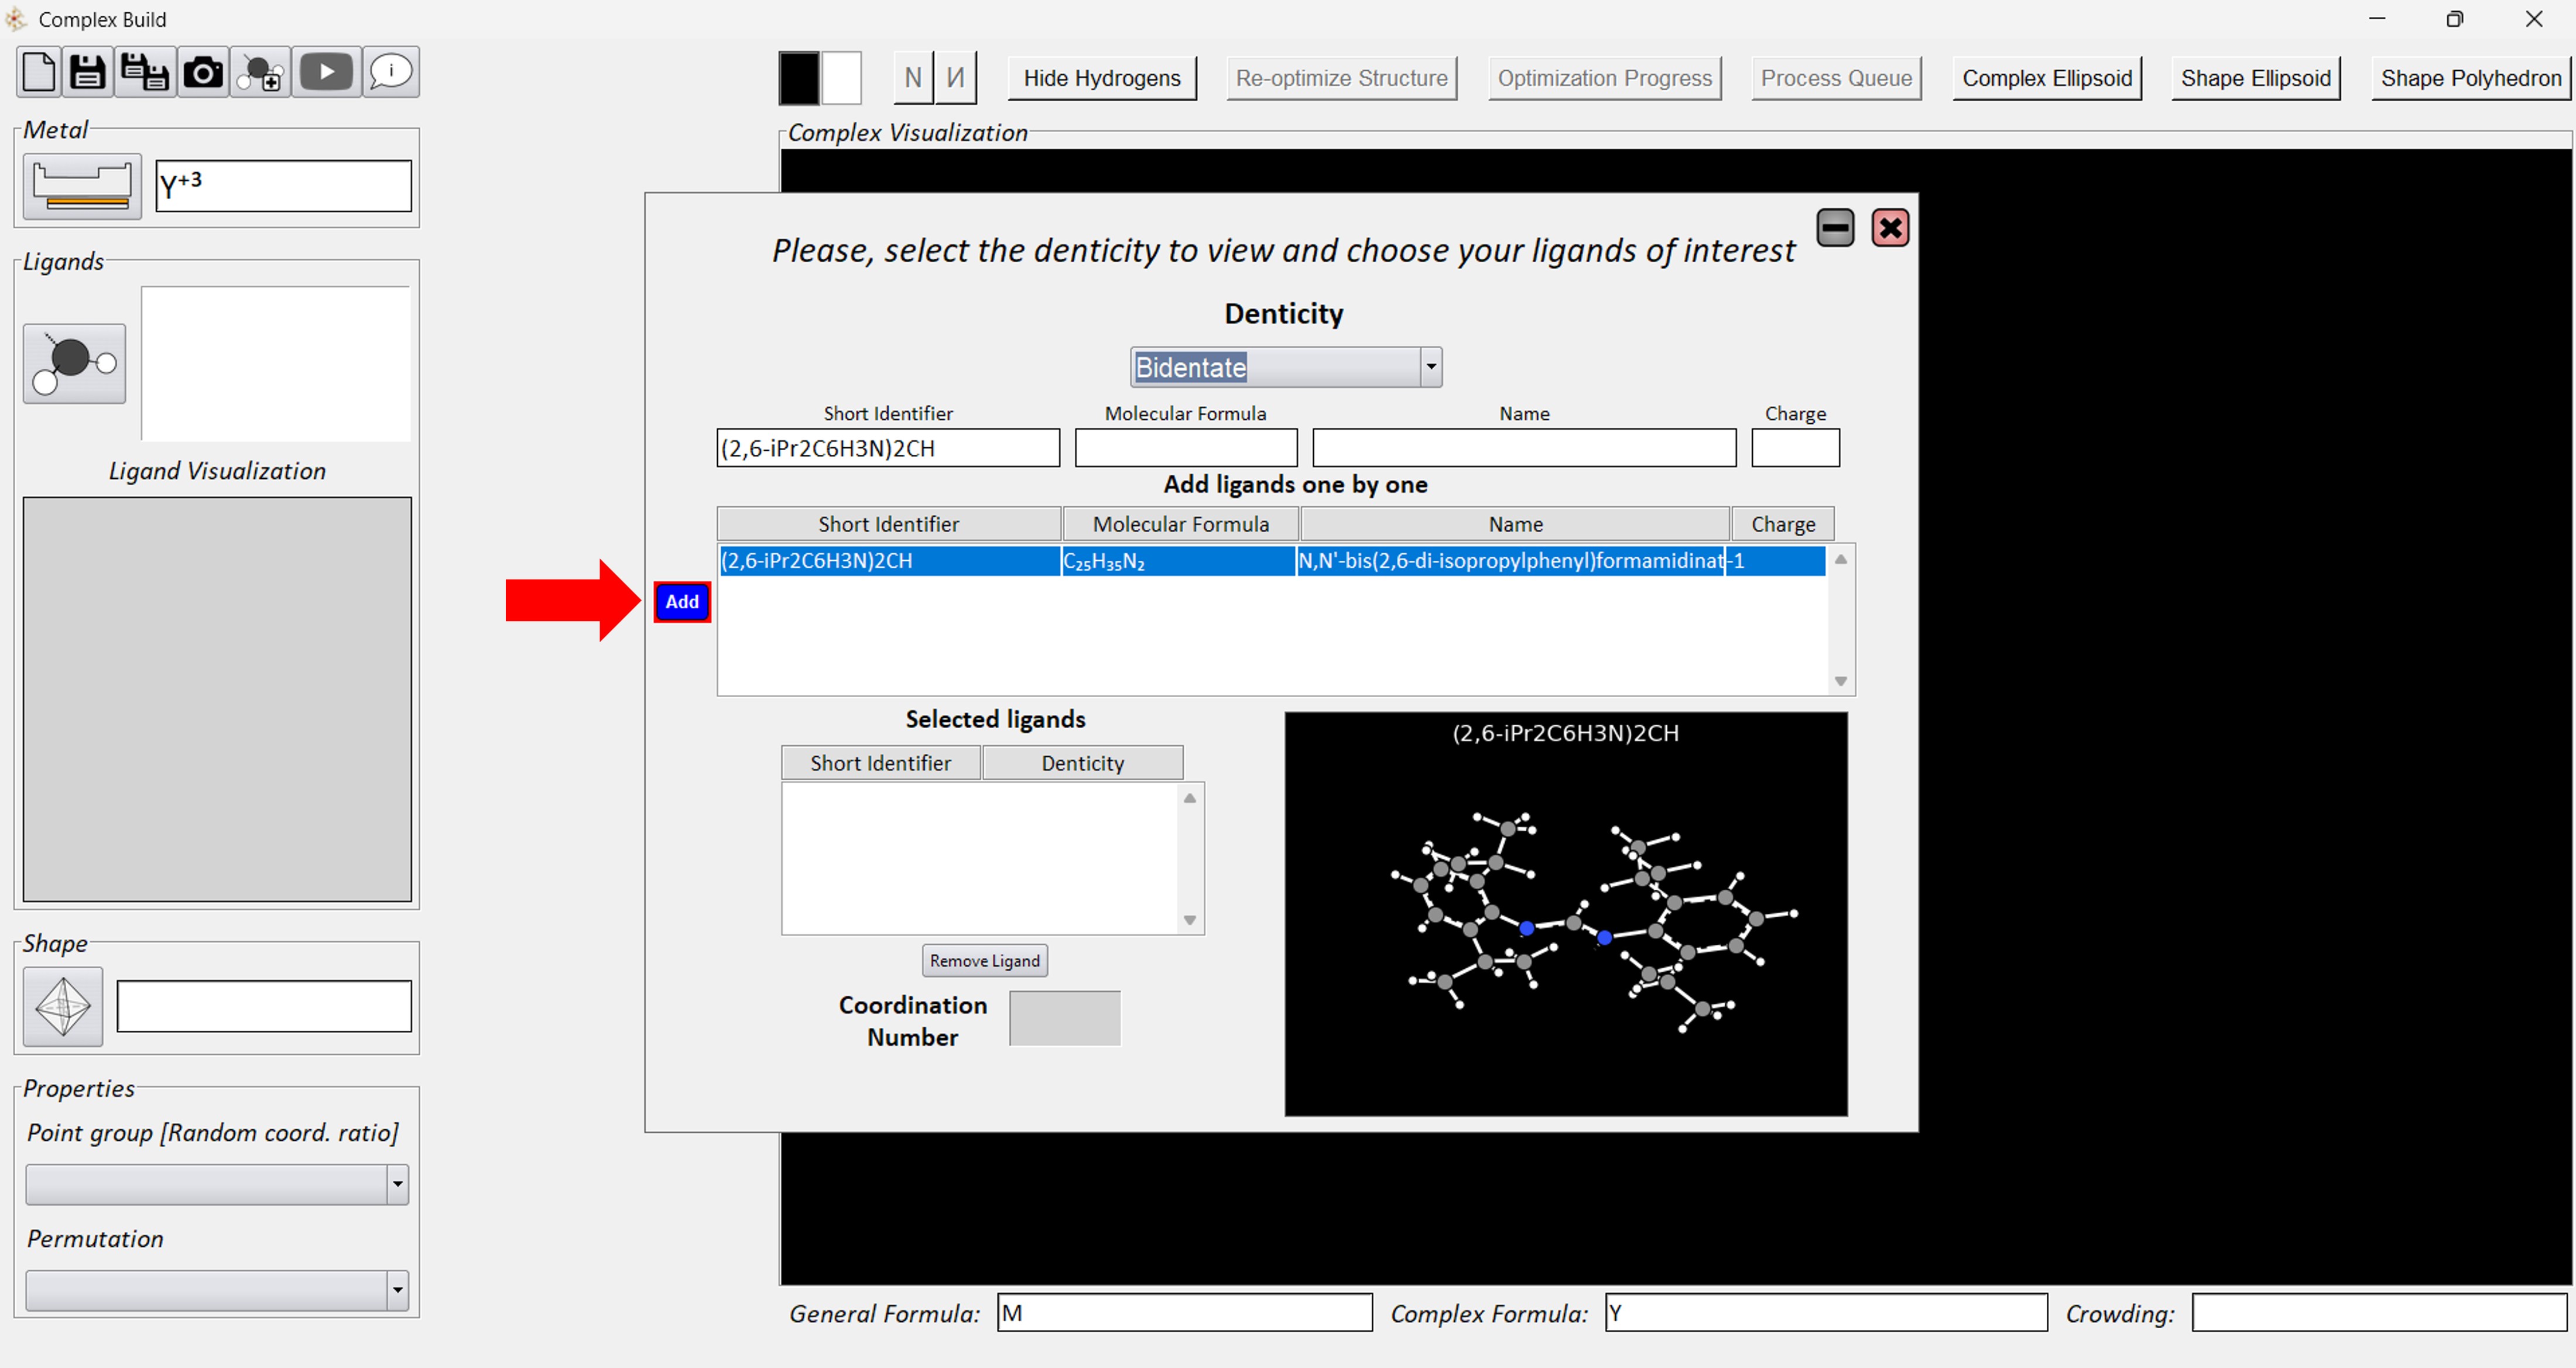Open the video tutorial play icon
Screen dimensions: 2576x1368
click(326, 72)
